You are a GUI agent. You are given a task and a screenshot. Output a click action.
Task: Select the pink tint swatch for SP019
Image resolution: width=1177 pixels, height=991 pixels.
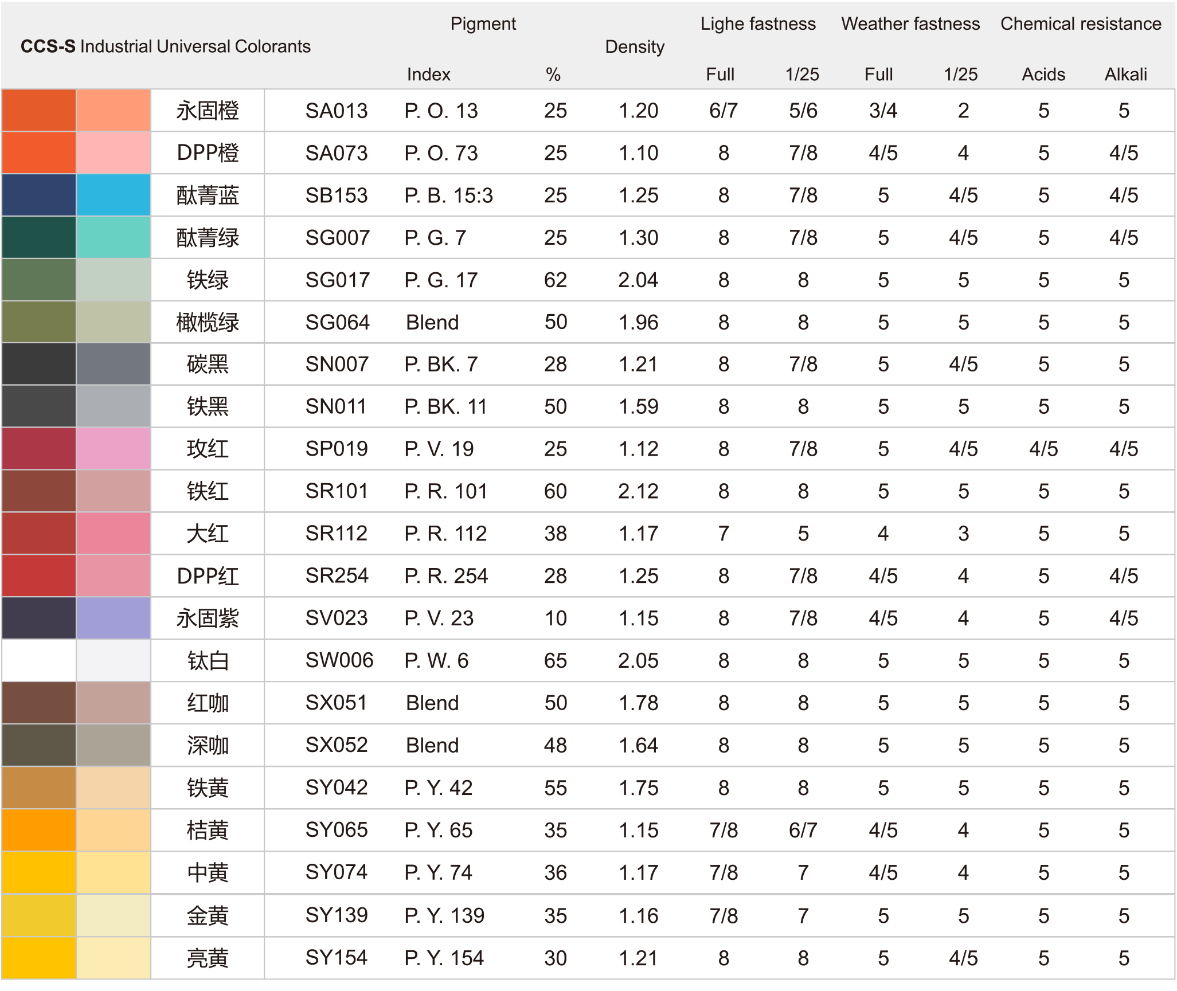point(114,449)
